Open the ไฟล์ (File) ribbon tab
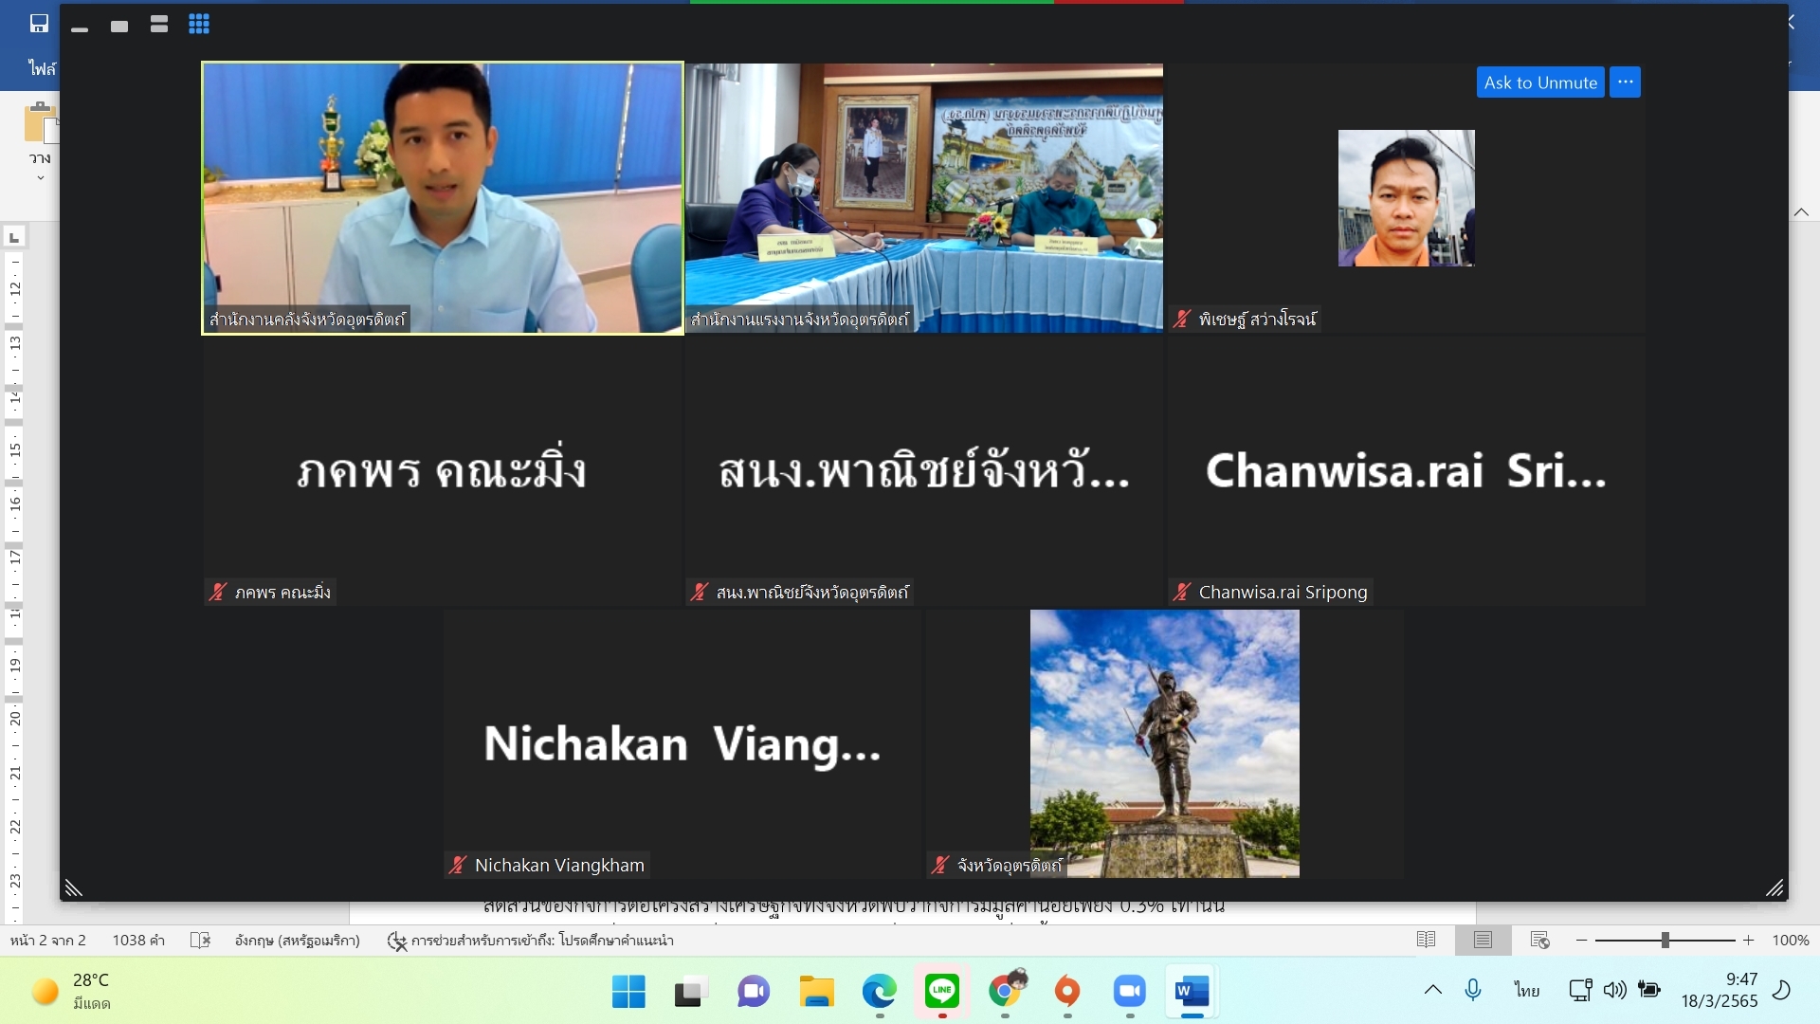This screenshot has height=1024, width=1820. coord(42,68)
